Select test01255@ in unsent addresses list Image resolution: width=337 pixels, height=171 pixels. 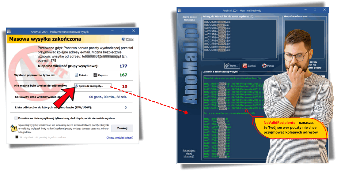217,43
